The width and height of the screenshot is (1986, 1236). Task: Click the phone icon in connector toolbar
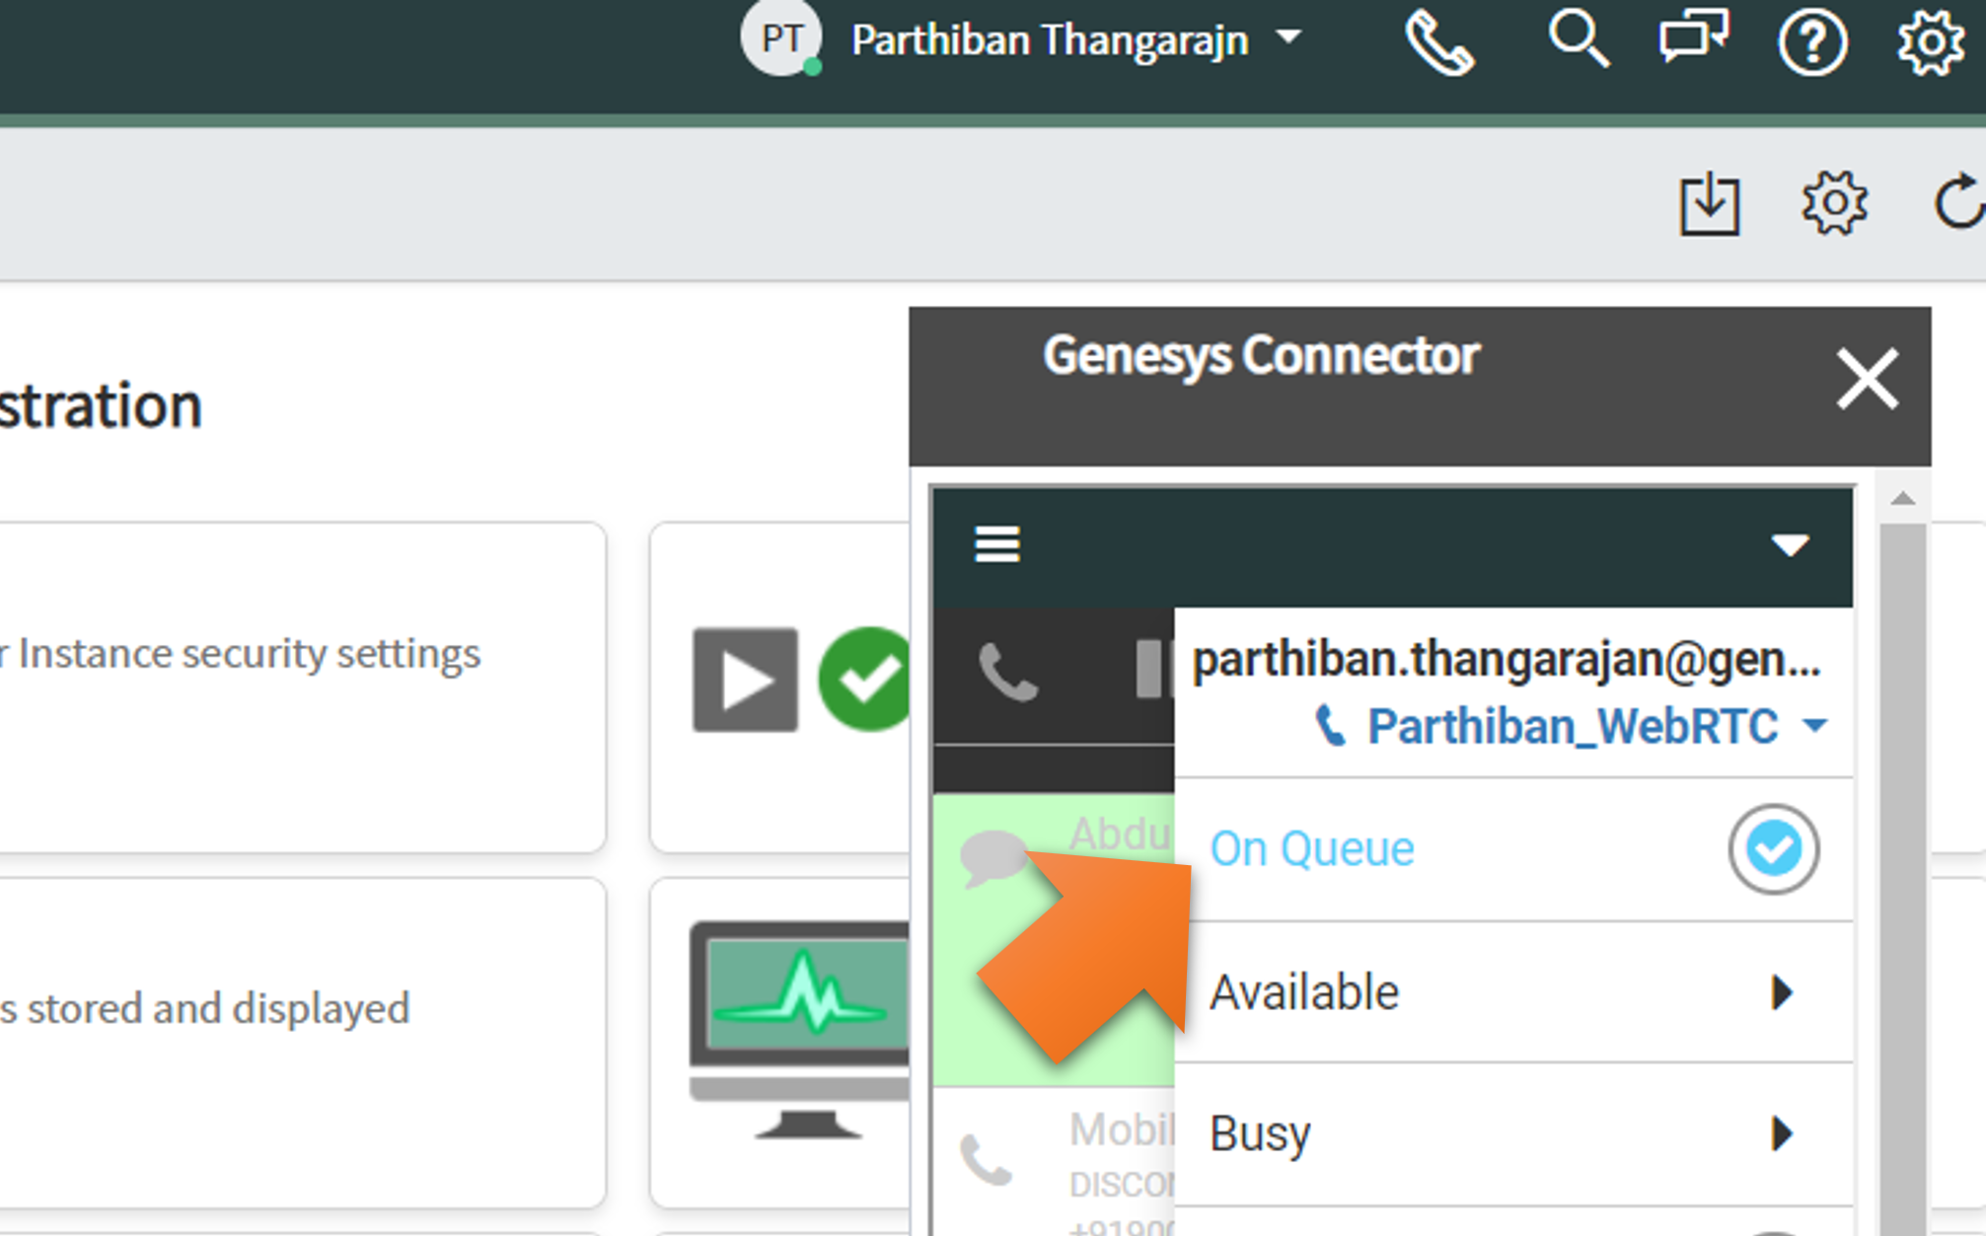1007,673
